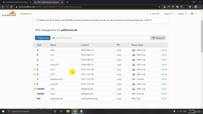
Task: Reload the current page
Action: (11, 7)
